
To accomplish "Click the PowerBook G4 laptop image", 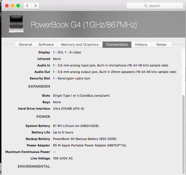I will coord(16,24).
